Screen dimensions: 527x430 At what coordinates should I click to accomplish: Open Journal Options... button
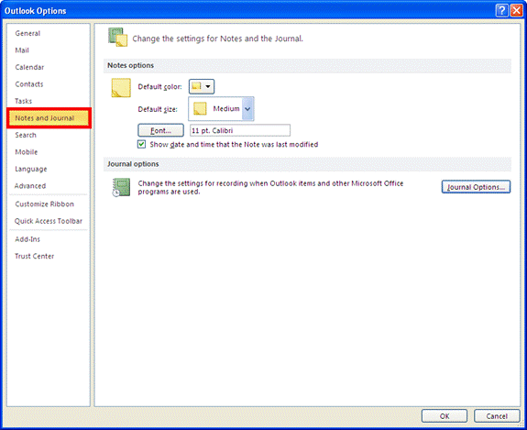476,187
